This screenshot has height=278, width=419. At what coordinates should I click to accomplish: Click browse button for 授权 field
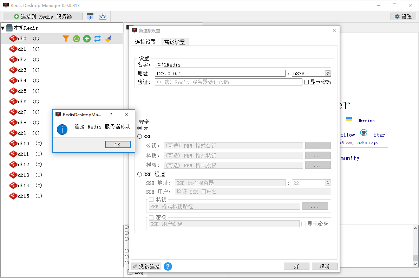pos(318,165)
